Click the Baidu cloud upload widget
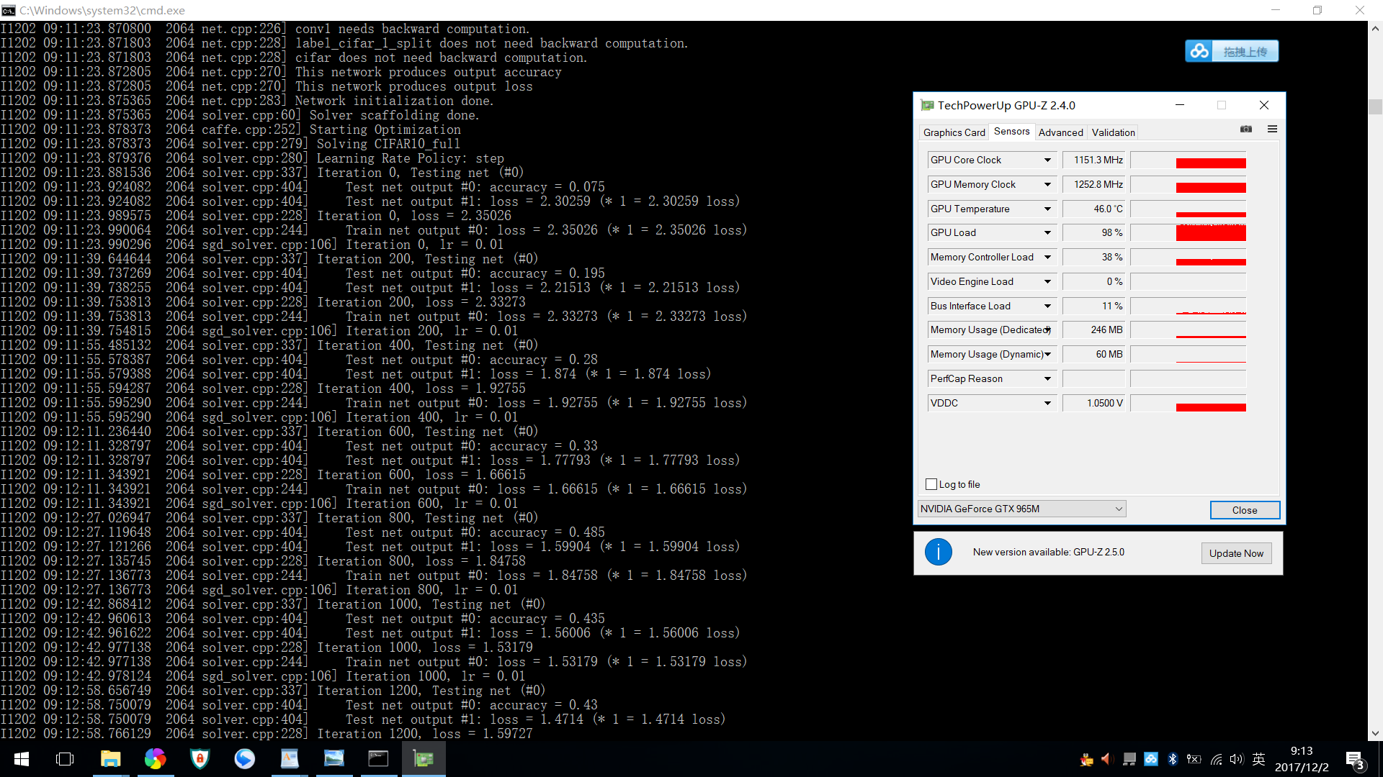This screenshot has width=1383, height=777. [x=1232, y=51]
